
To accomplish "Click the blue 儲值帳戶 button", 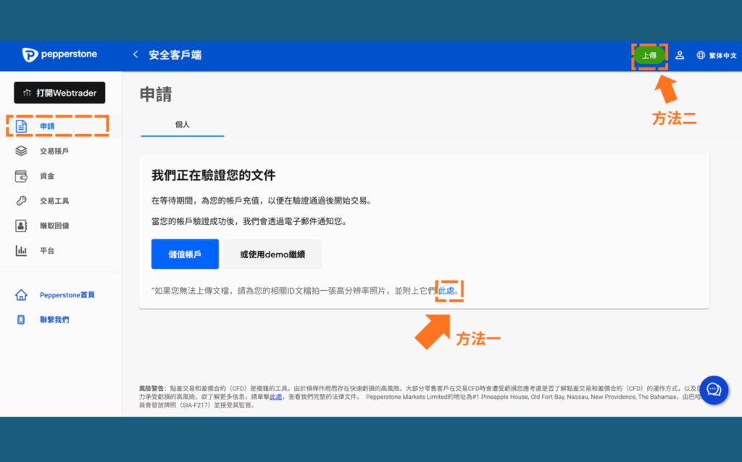I will pos(185,255).
